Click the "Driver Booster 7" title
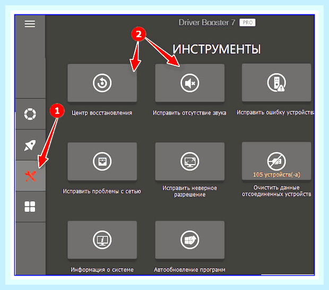This screenshot has width=329, height=290. click(207, 22)
